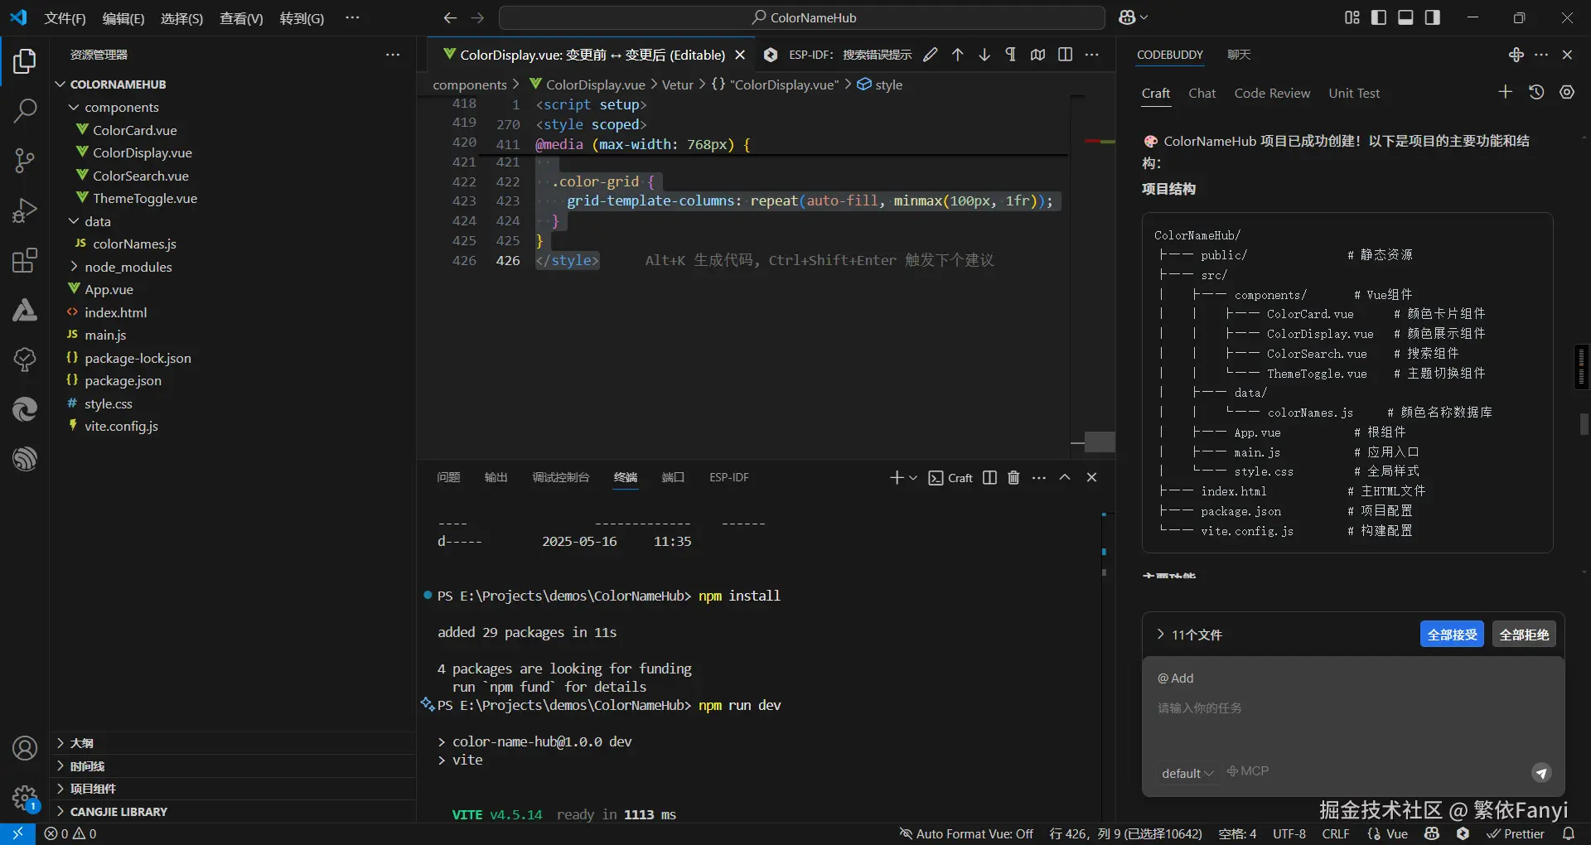The width and height of the screenshot is (1591, 845).
Task: Close the terminal panel
Action: (1091, 478)
